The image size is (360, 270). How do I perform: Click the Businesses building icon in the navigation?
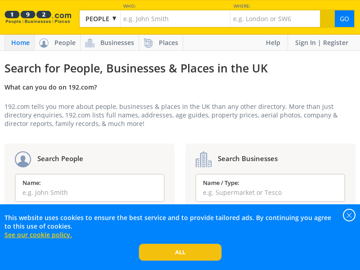(x=90, y=42)
